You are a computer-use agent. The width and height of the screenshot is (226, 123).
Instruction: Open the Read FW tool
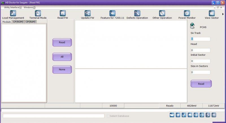[62, 15]
